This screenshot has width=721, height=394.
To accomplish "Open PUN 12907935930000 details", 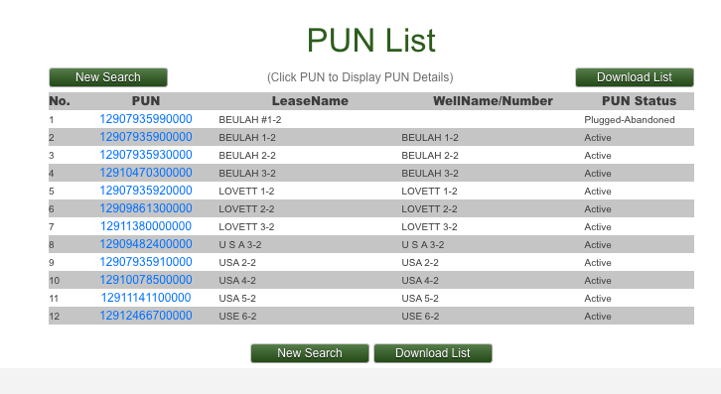I will coord(146,155).
